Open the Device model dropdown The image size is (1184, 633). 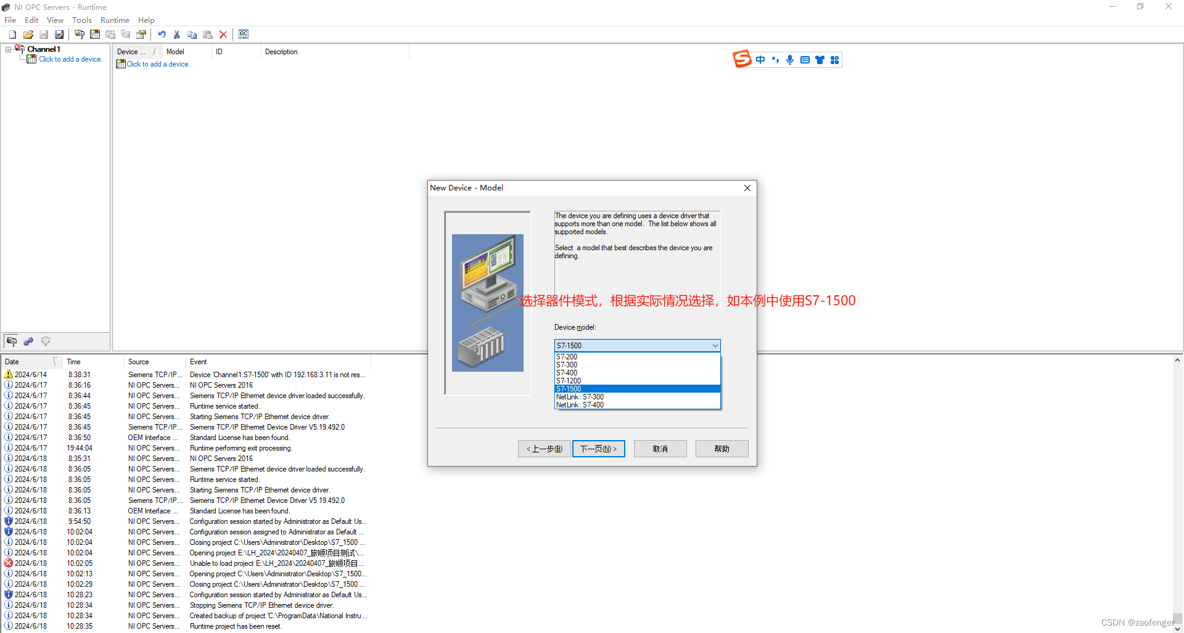(x=715, y=345)
